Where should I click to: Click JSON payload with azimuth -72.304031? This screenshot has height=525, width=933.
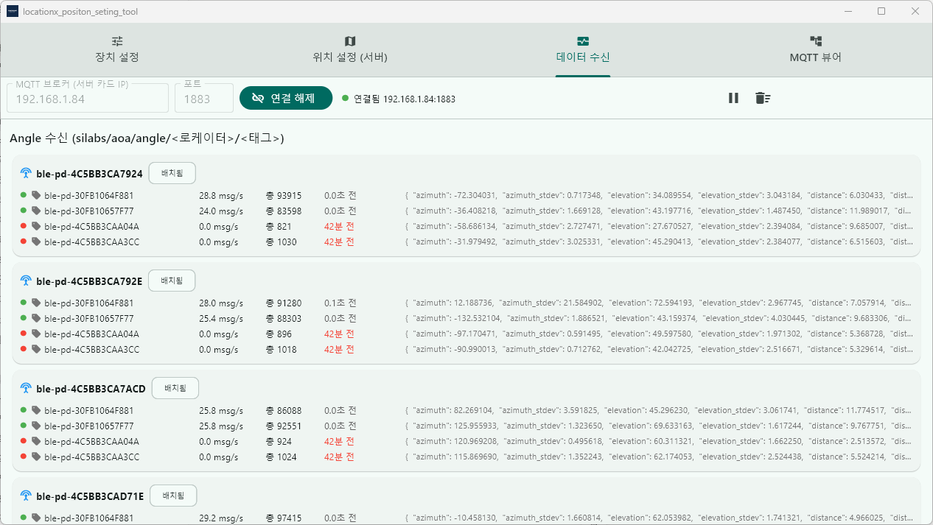click(659, 196)
